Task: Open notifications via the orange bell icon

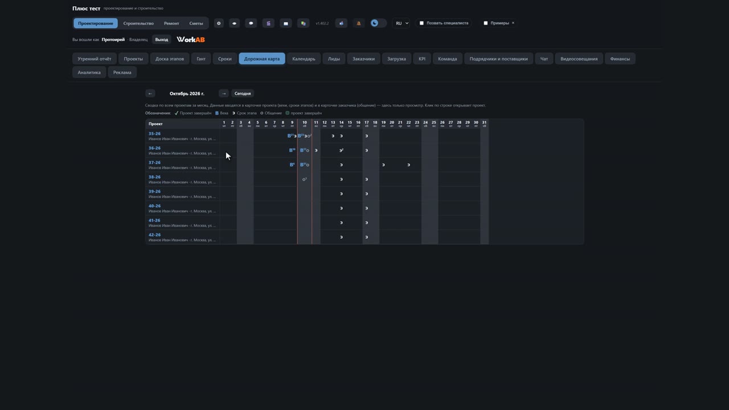Action: click(x=358, y=23)
